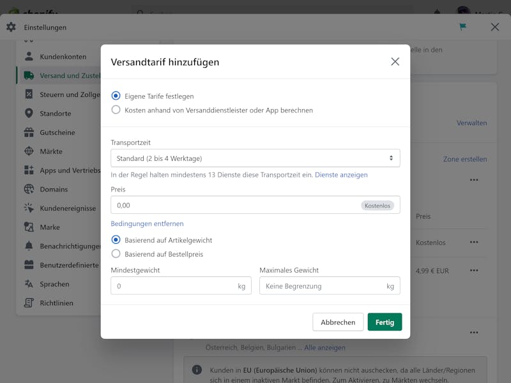
Task: Click the Dienste anzeigen link
Action: click(x=341, y=175)
